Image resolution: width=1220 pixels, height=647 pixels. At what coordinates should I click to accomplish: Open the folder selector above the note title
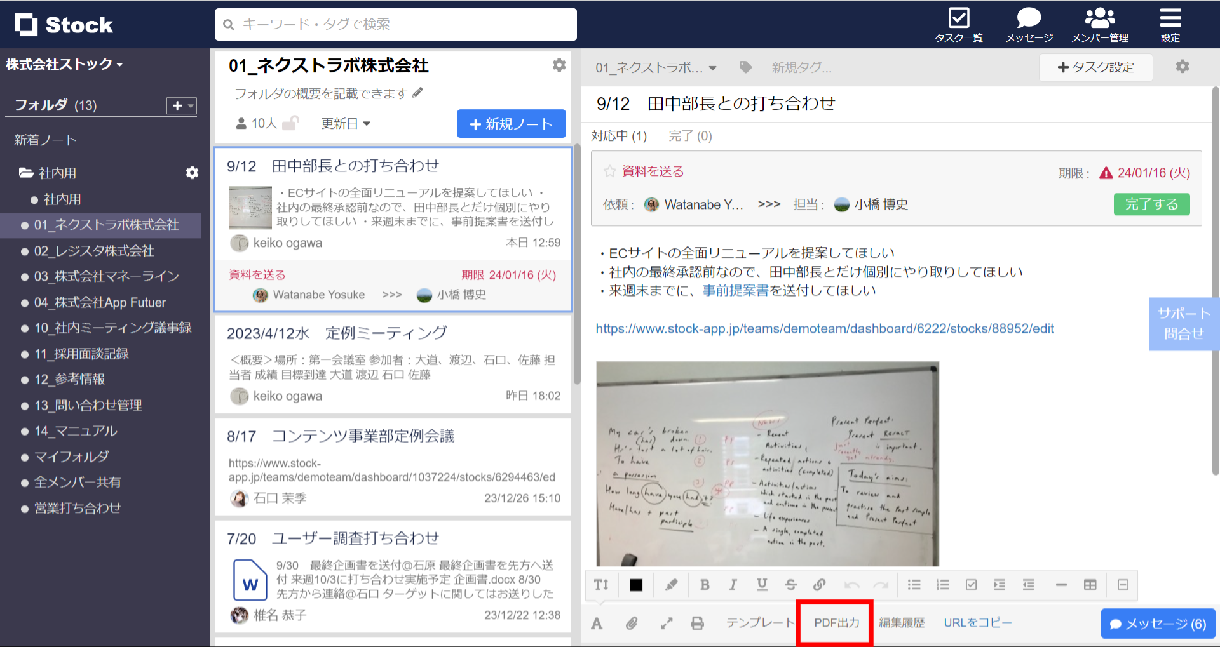[x=654, y=67]
